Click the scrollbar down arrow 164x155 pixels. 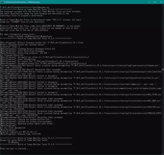[163, 154]
